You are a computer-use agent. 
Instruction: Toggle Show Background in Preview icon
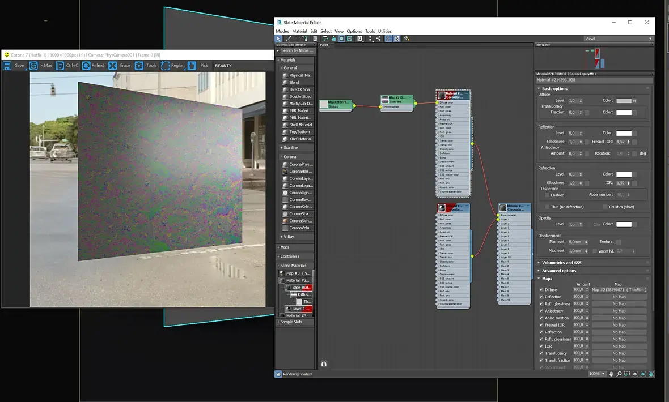[x=349, y=39]
